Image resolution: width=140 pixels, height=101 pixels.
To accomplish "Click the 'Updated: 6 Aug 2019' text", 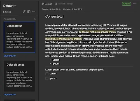I will point(73,9).
